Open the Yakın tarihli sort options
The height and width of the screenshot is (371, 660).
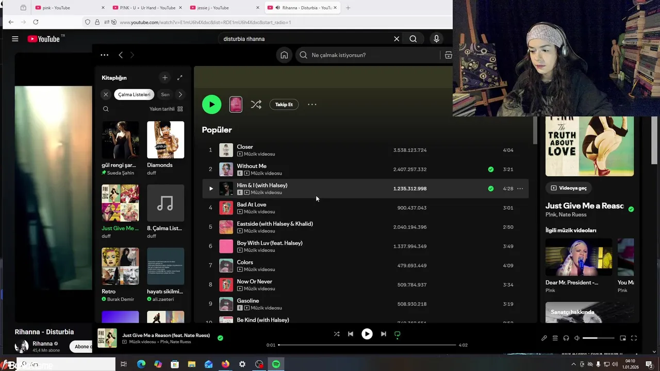(x=166, y=109)
